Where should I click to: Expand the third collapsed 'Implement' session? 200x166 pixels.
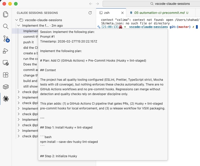(19, 119)
